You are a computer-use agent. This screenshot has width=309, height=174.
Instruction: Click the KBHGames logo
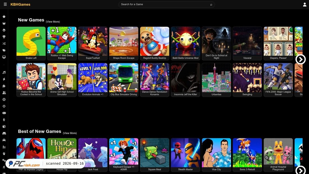pyautogui.click(x=20, y=4)
